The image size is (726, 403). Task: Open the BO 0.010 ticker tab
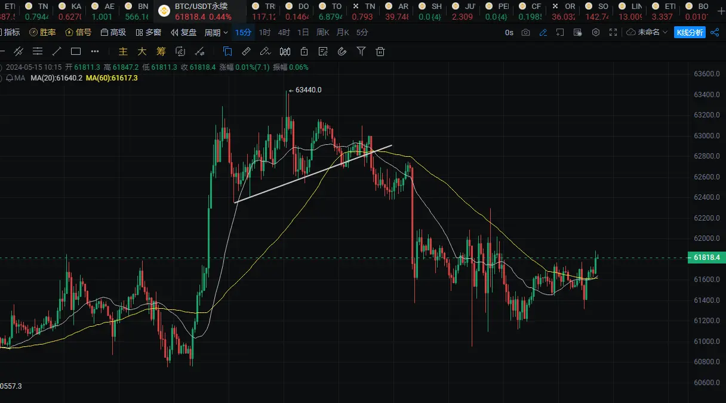coord(697,11)
